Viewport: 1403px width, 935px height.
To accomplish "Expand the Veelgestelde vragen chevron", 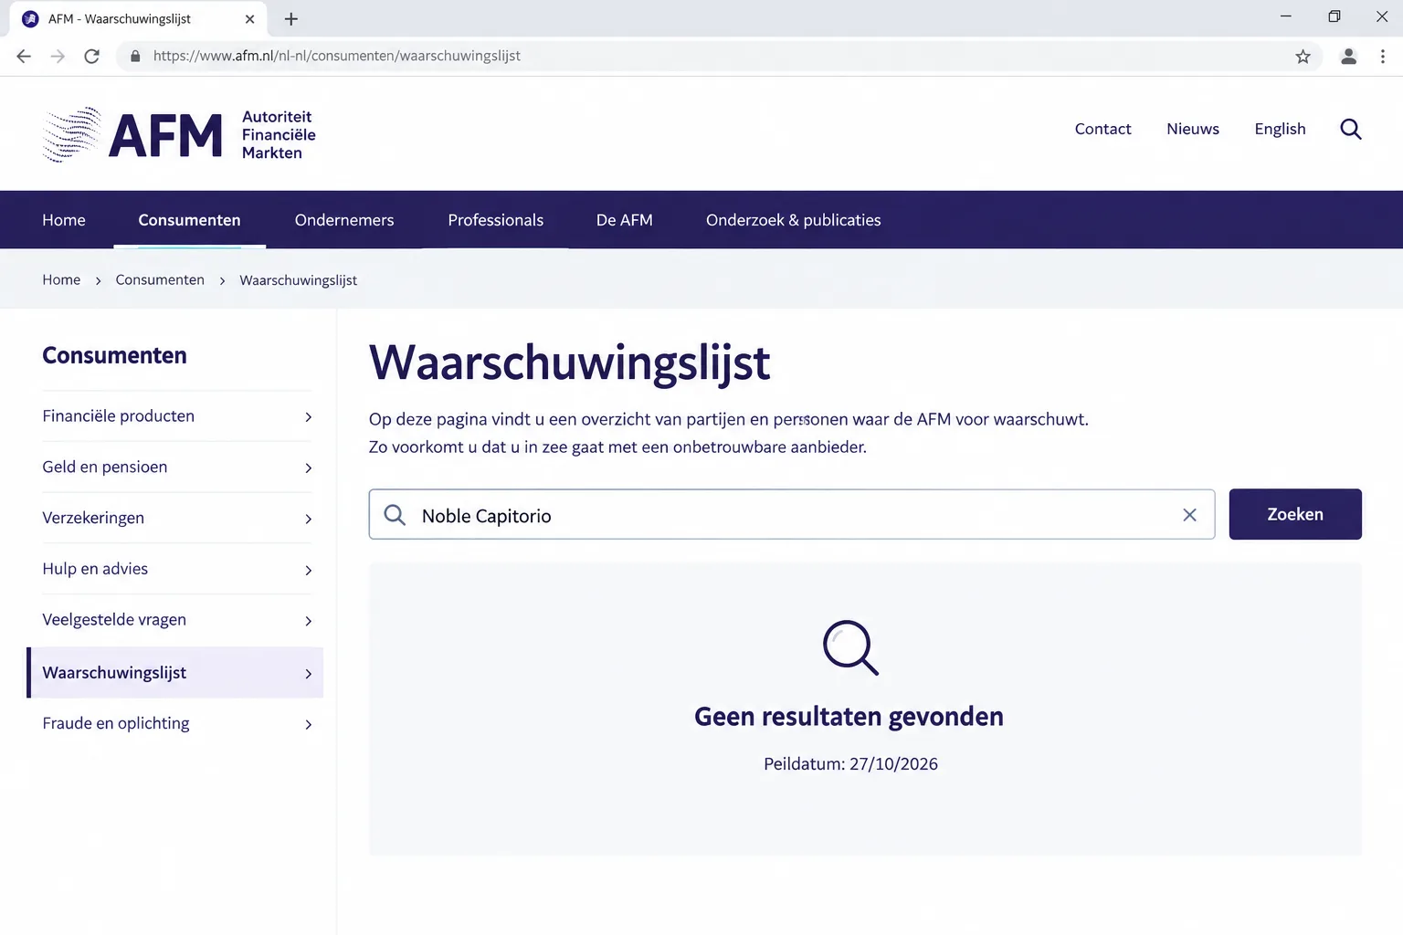I will [x=308, y=622].
